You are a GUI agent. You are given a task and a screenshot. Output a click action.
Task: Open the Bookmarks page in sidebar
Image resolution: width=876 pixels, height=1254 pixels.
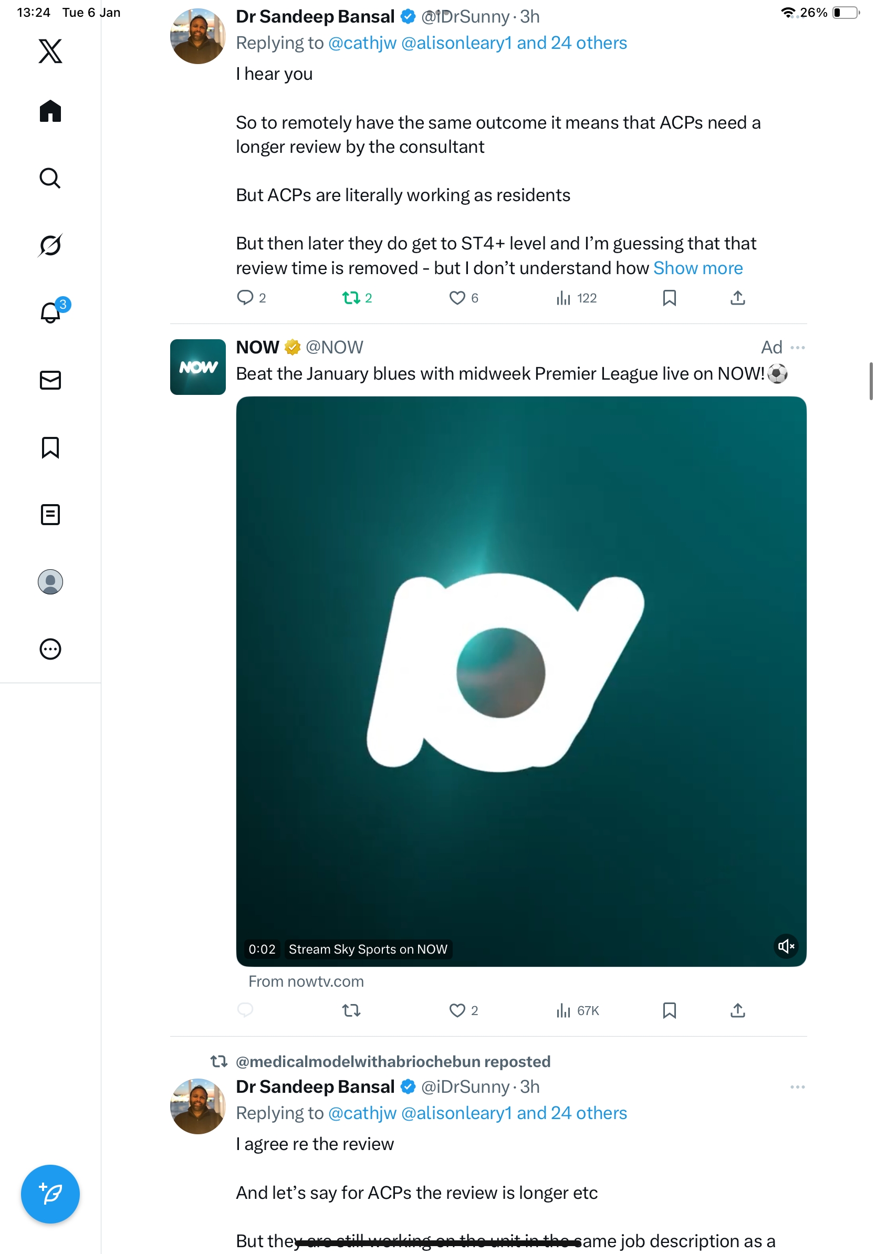coord(50,447)
